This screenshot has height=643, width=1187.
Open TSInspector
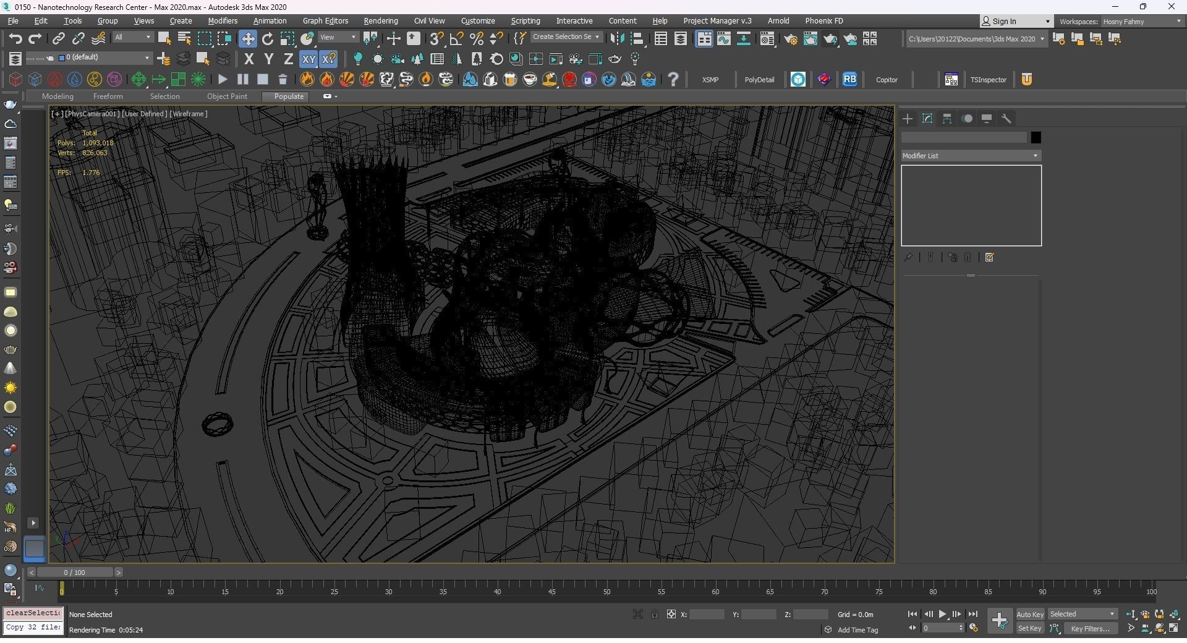pyautogui.click(x=988, y=80)
